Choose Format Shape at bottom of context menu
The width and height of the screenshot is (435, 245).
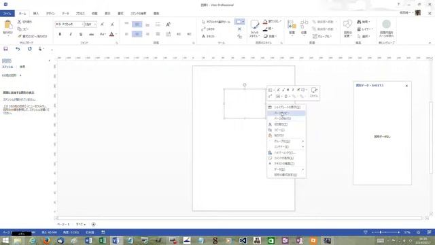pyautogui.click(x=286, y=175)
